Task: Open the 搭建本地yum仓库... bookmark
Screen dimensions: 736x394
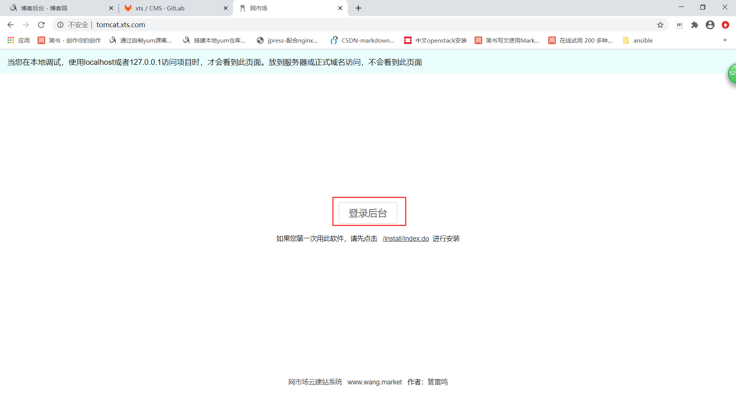Action: (214, 40)
